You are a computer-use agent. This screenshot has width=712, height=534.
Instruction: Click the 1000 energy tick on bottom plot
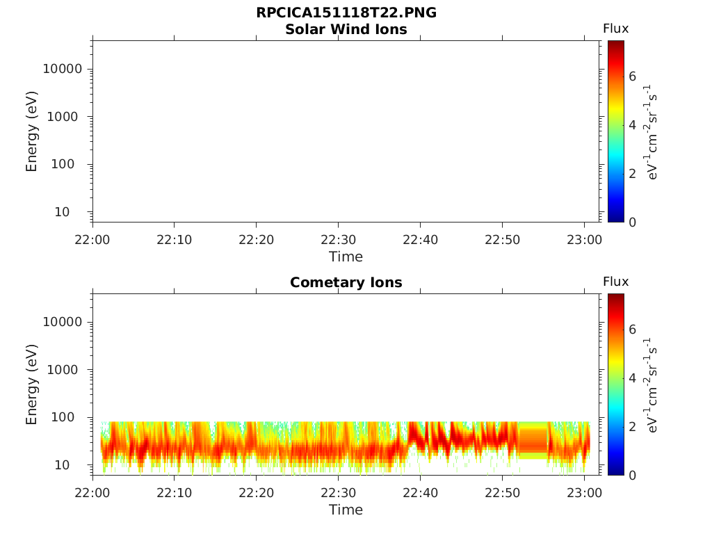tap(63, 370)
